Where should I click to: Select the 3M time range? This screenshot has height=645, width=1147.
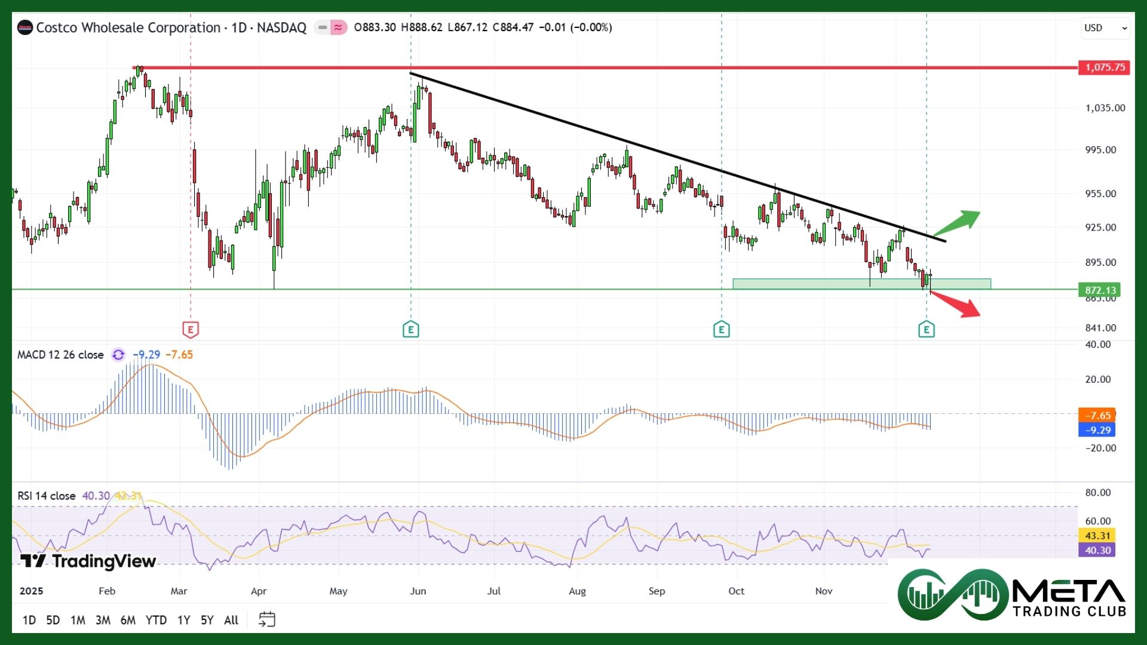tap(103, 620)
